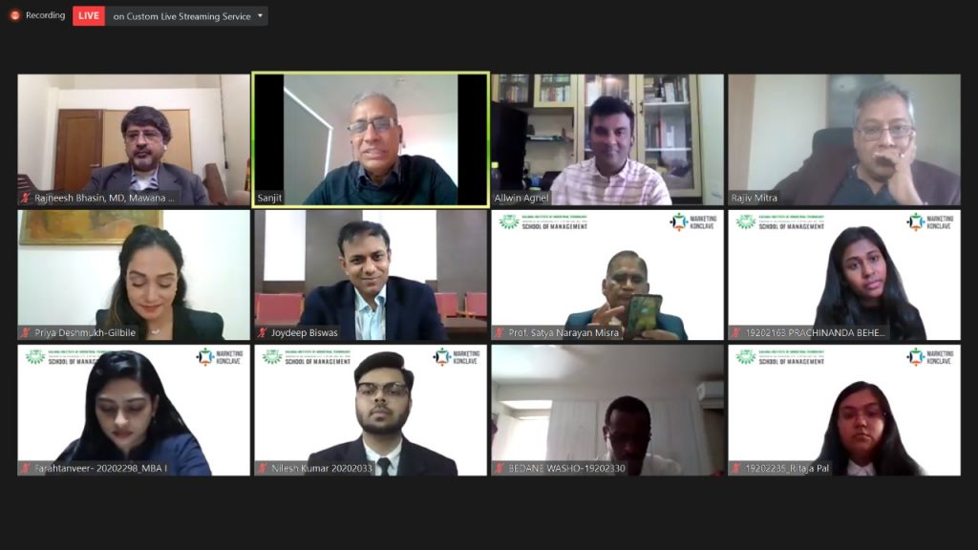The width and height of the screenshot is (978, 550).
Task: Select Allwin Agnel's video tile
Action: [x=607, y=139]
